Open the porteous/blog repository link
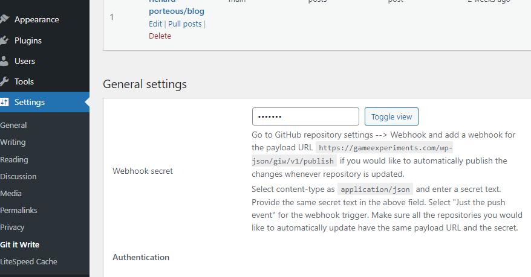 [177, 11]
